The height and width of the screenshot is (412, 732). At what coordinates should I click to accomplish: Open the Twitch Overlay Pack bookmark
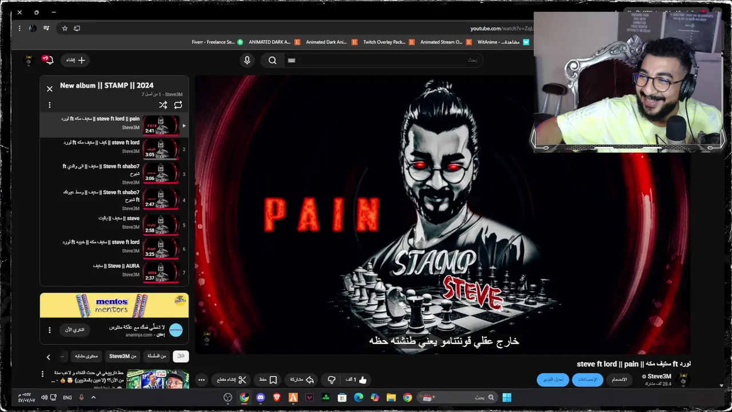tap(388, 42)
